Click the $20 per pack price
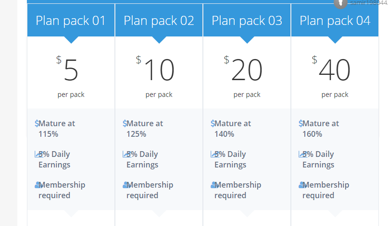Viewport: 388px width, 226px height. point(243,77)
